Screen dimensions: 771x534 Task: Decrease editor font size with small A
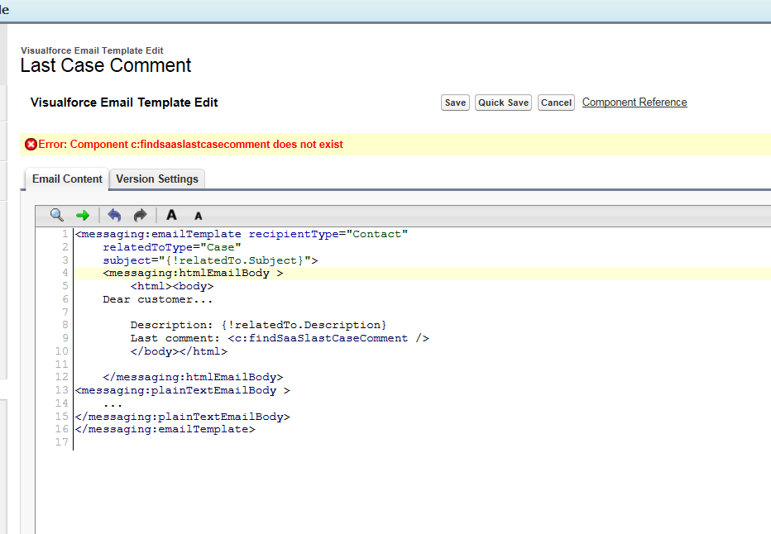(199, 216)
